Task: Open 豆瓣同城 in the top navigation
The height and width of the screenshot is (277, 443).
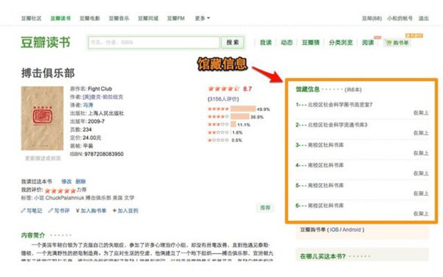Action: pos(148,19)
